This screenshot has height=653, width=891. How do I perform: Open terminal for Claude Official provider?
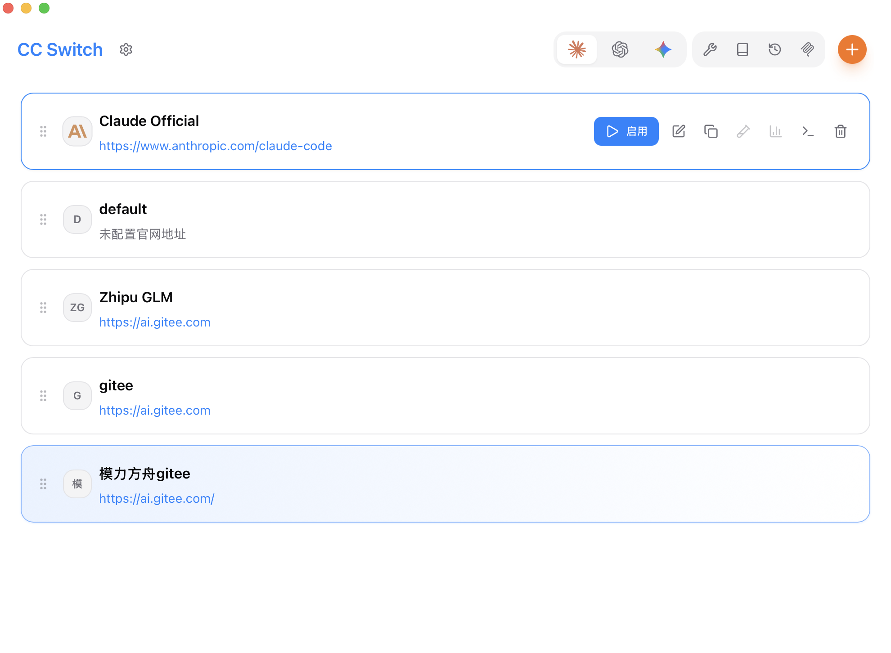808,131
